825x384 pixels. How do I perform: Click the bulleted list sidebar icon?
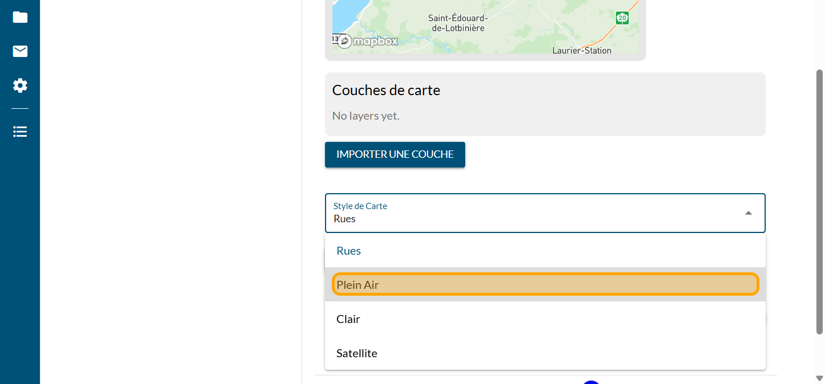[20, 132]
